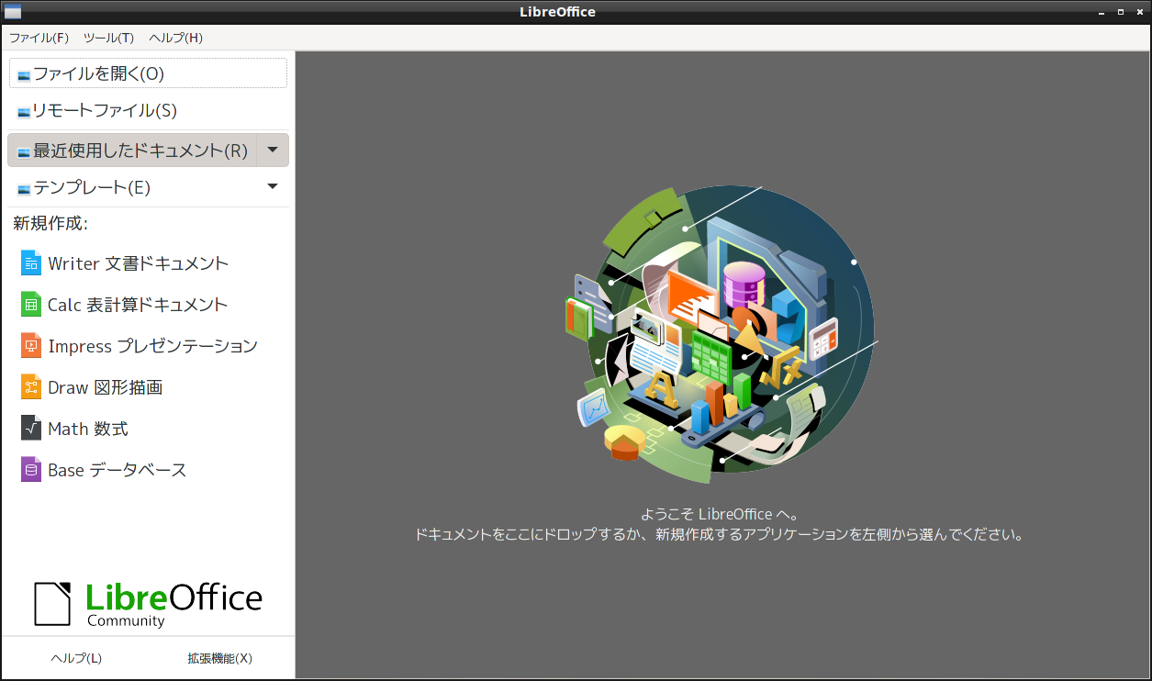Click the リモートファイル(S) button
Screen dimensions: 1152x681
coord(148,111)
